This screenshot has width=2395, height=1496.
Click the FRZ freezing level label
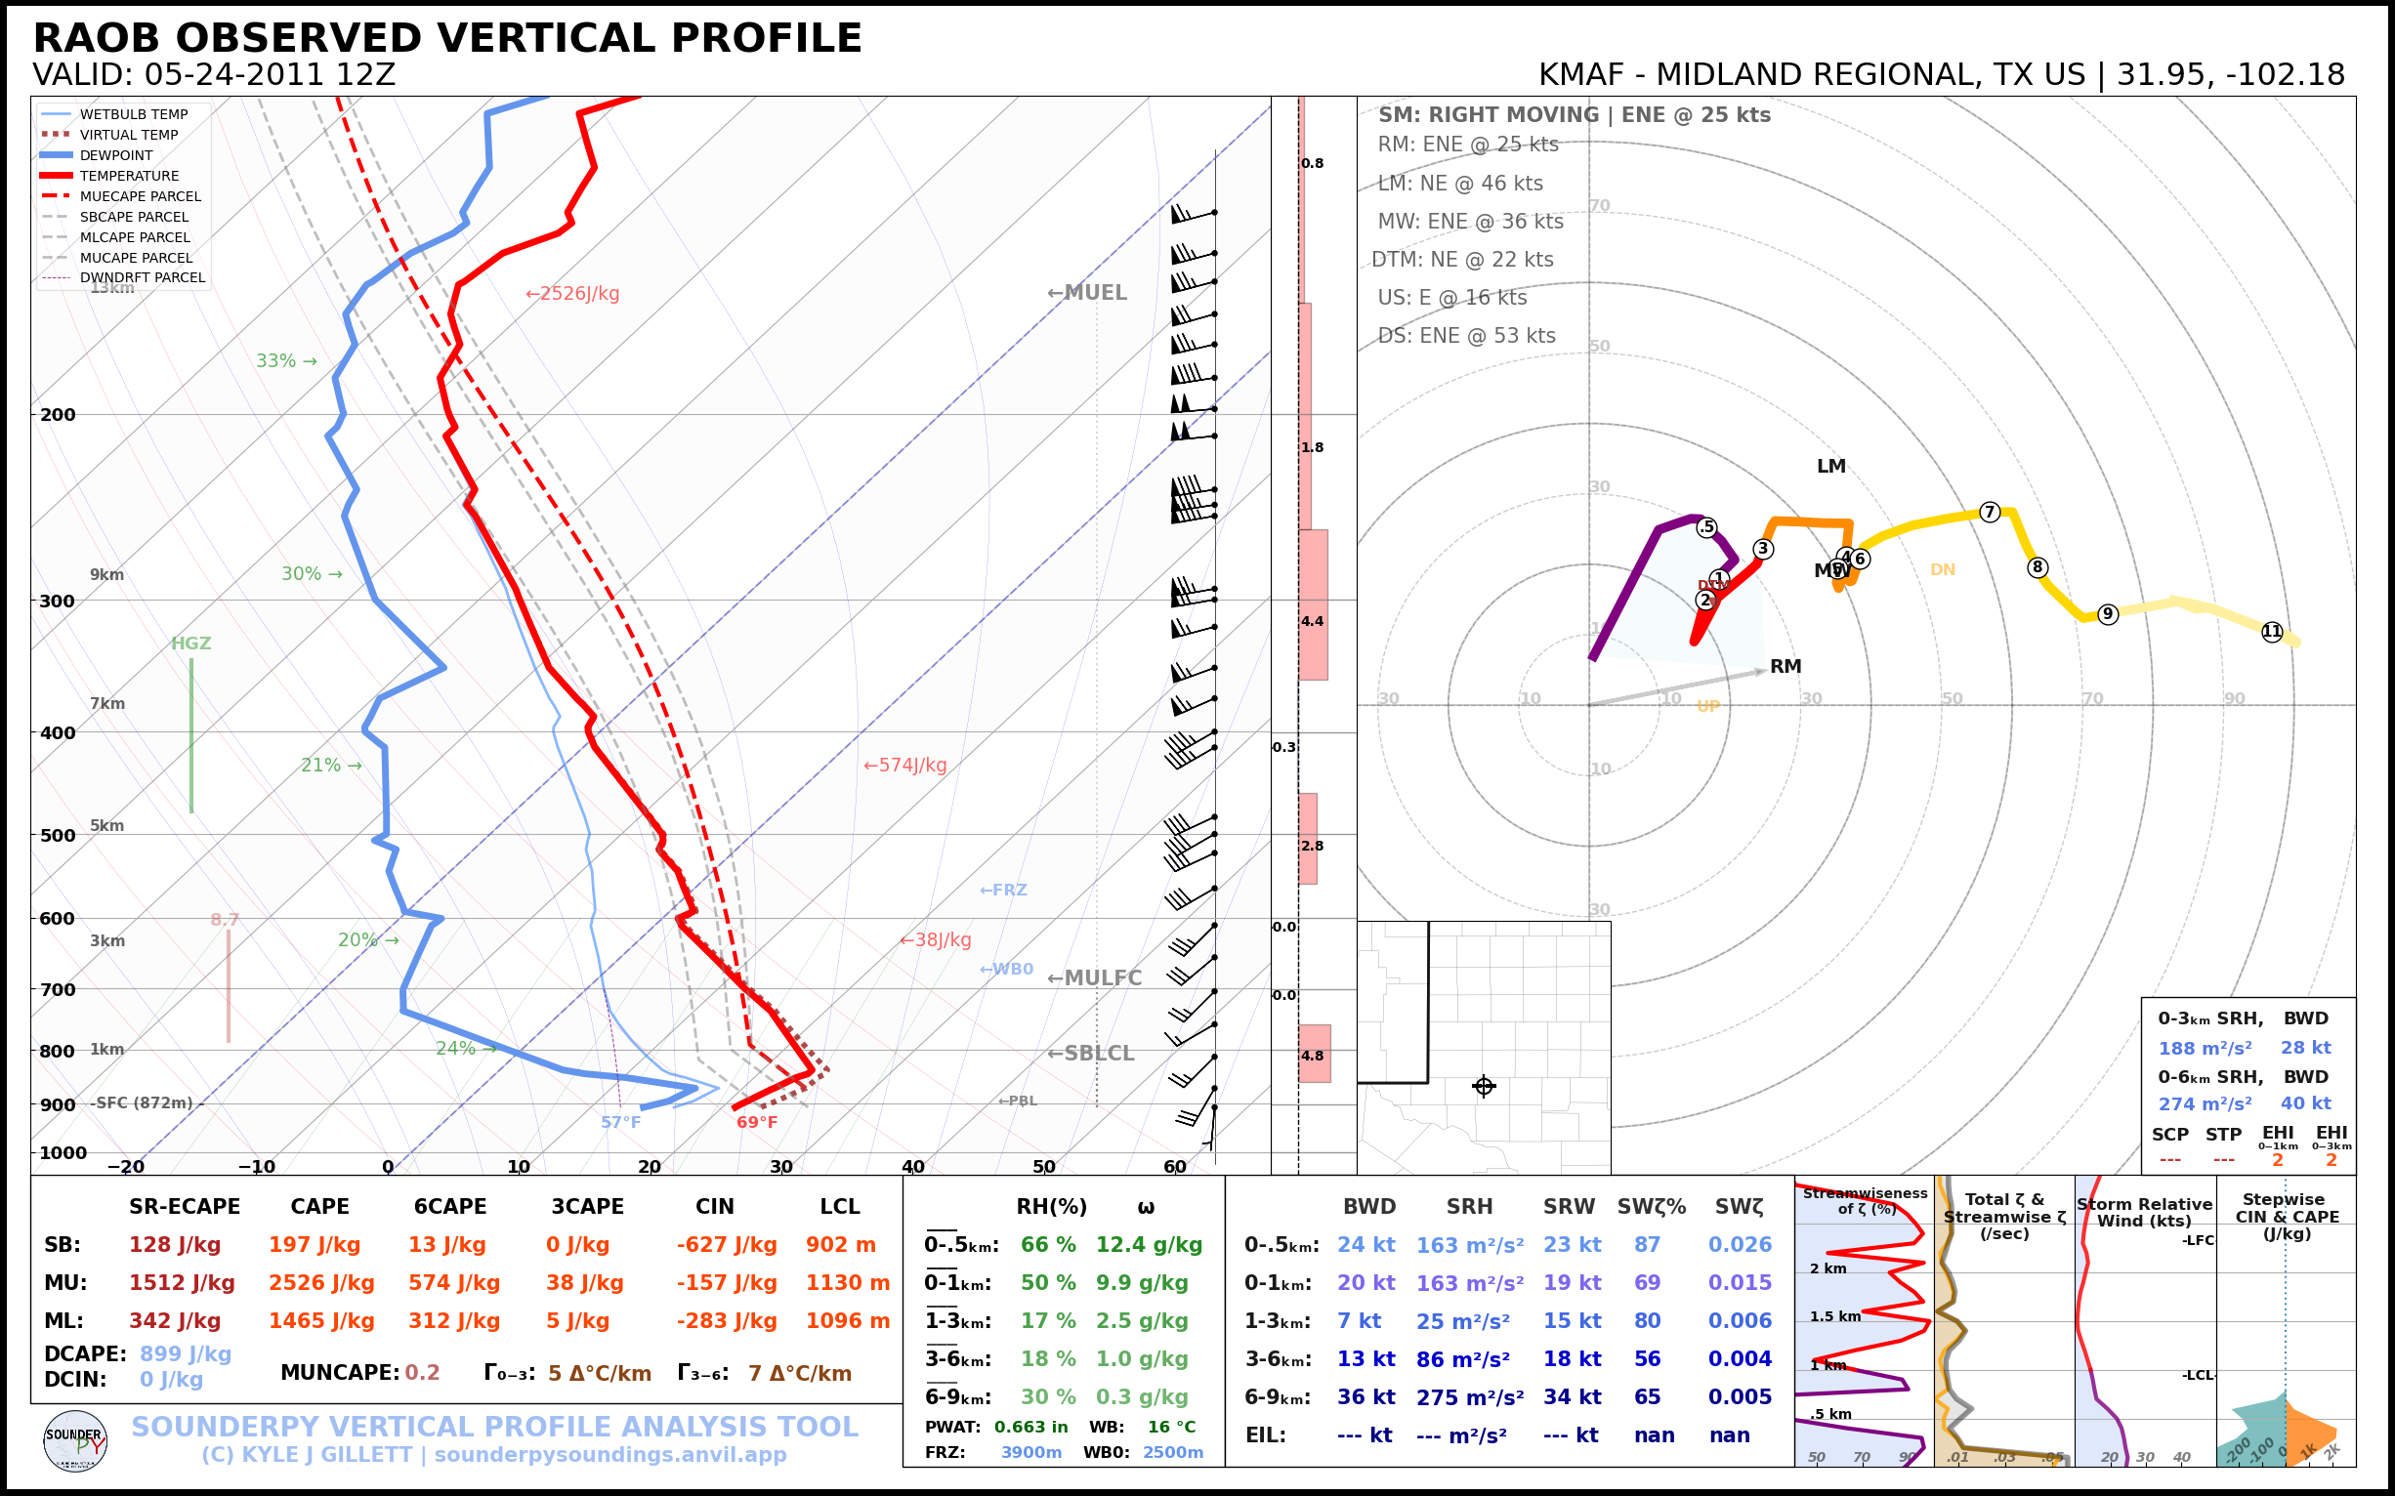pyautogui.click(x=1003, y=890)
